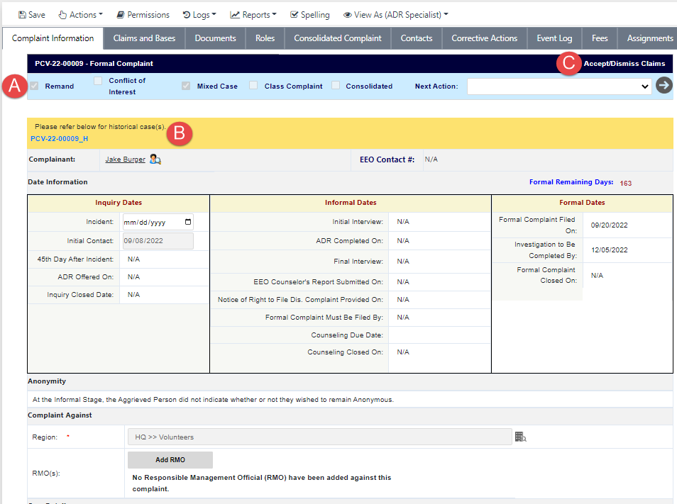
Task: Click the Inquiry Dates column header
Action: 119,203
